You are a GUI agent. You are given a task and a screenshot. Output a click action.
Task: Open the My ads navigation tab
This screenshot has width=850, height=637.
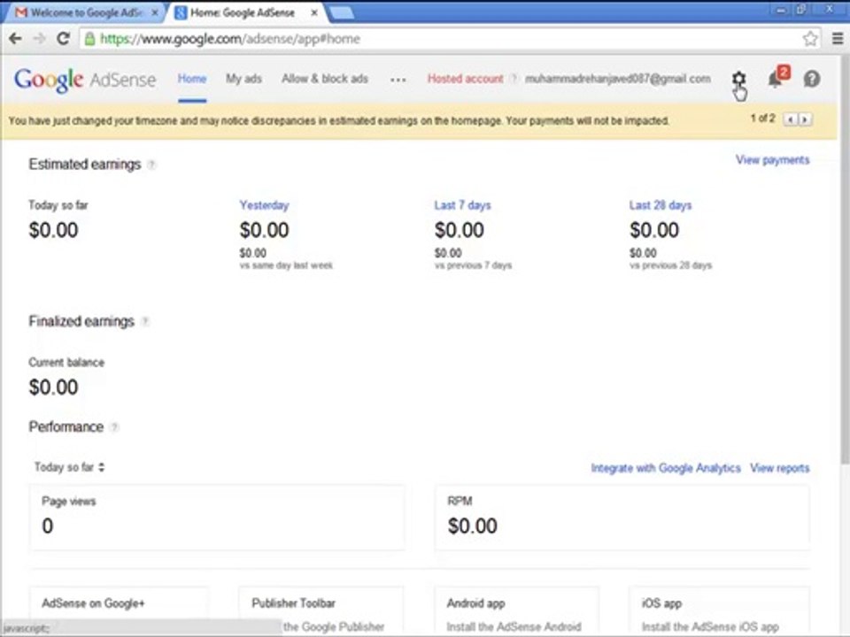[x=244, y=79]
